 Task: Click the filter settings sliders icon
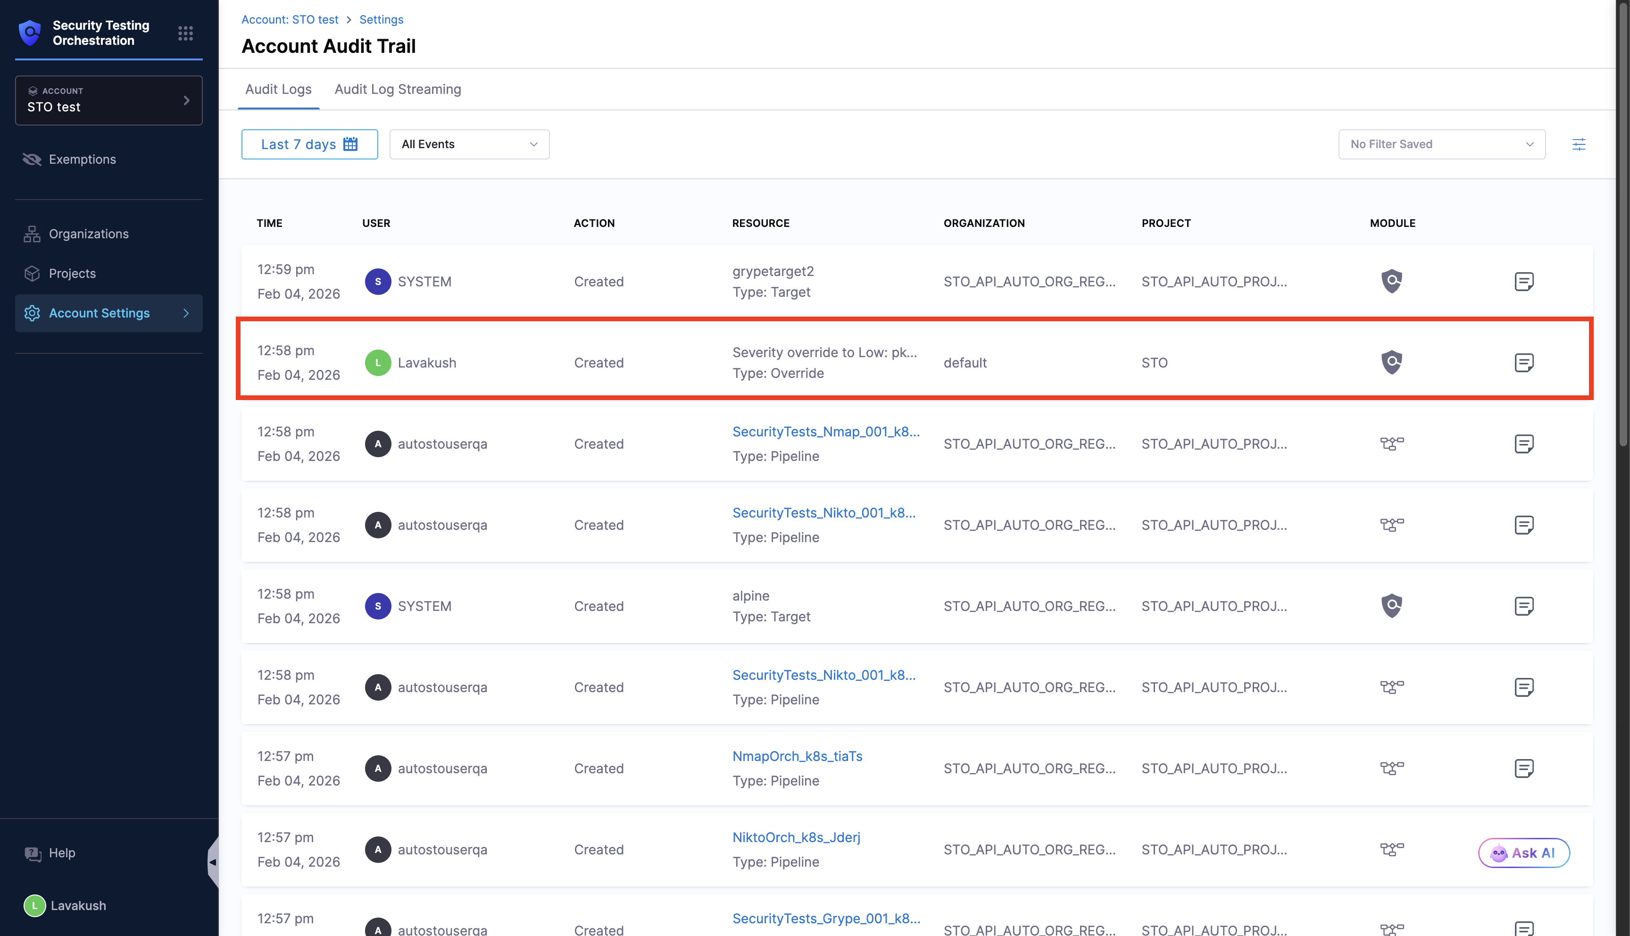click(1579, 144)
